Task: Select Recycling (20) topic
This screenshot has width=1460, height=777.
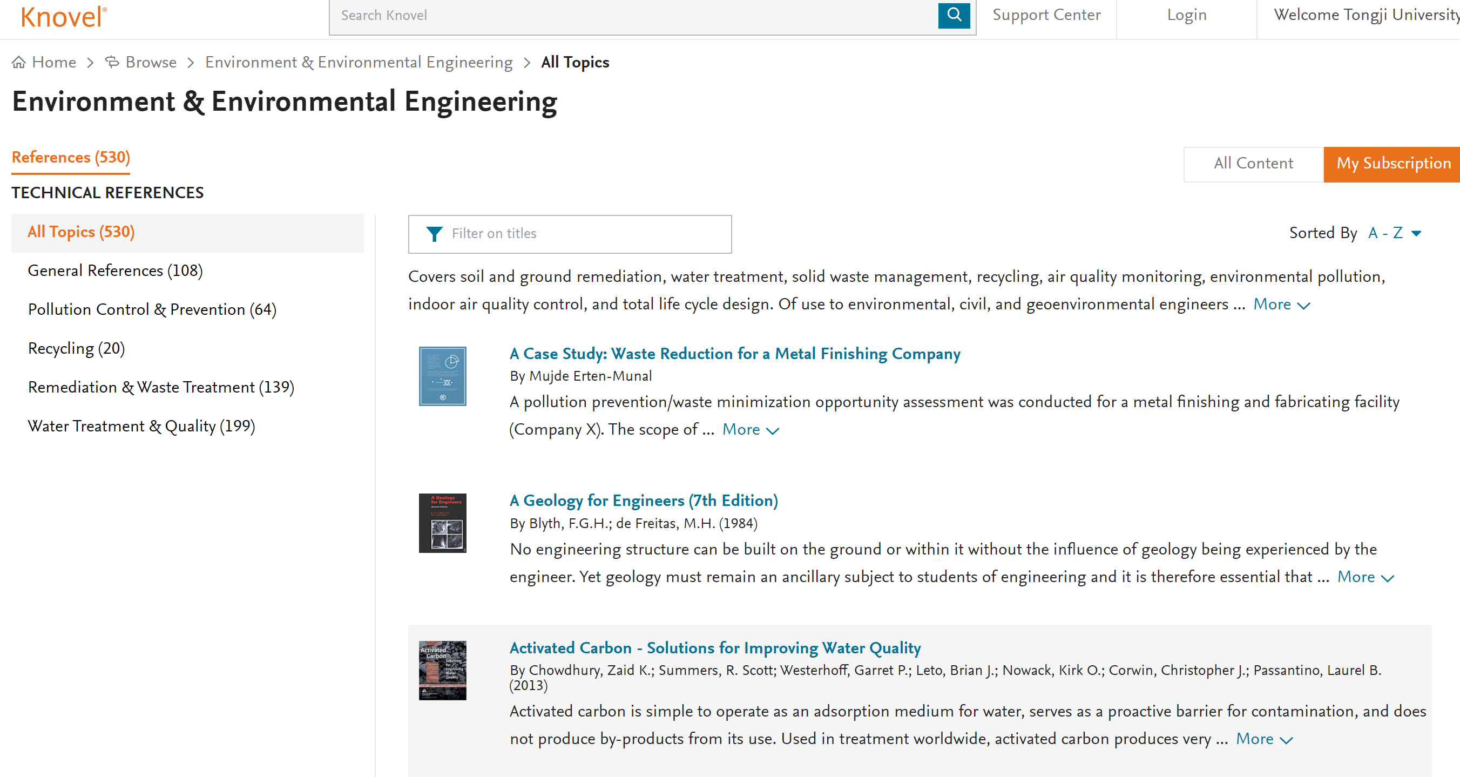Action: (x=77, y=349)
